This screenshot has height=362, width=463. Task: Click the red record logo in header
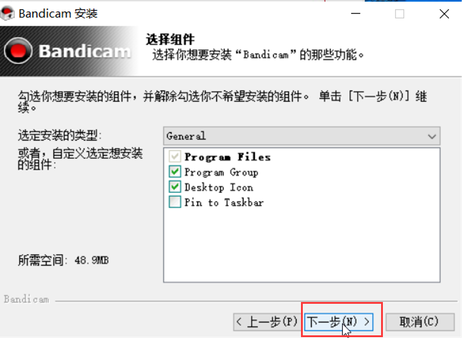tap(18, 50)
